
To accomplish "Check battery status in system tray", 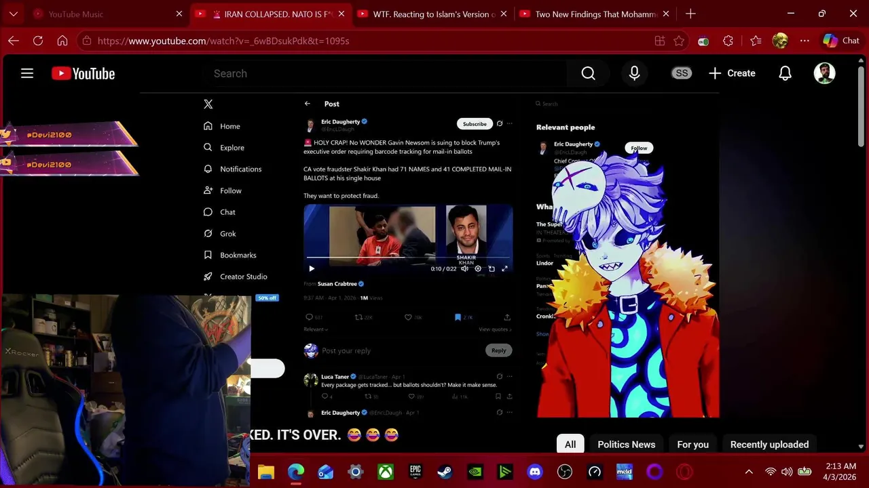I will pyautogui.click(x=805, y=472).
